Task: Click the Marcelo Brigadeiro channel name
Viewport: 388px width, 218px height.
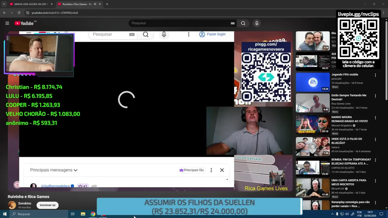Action: point(342,126)
